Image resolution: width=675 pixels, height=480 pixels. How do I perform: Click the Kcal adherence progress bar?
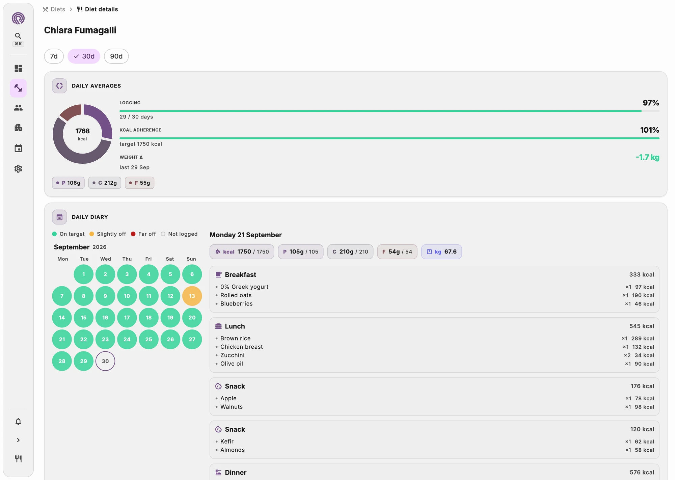coord(389,138)
